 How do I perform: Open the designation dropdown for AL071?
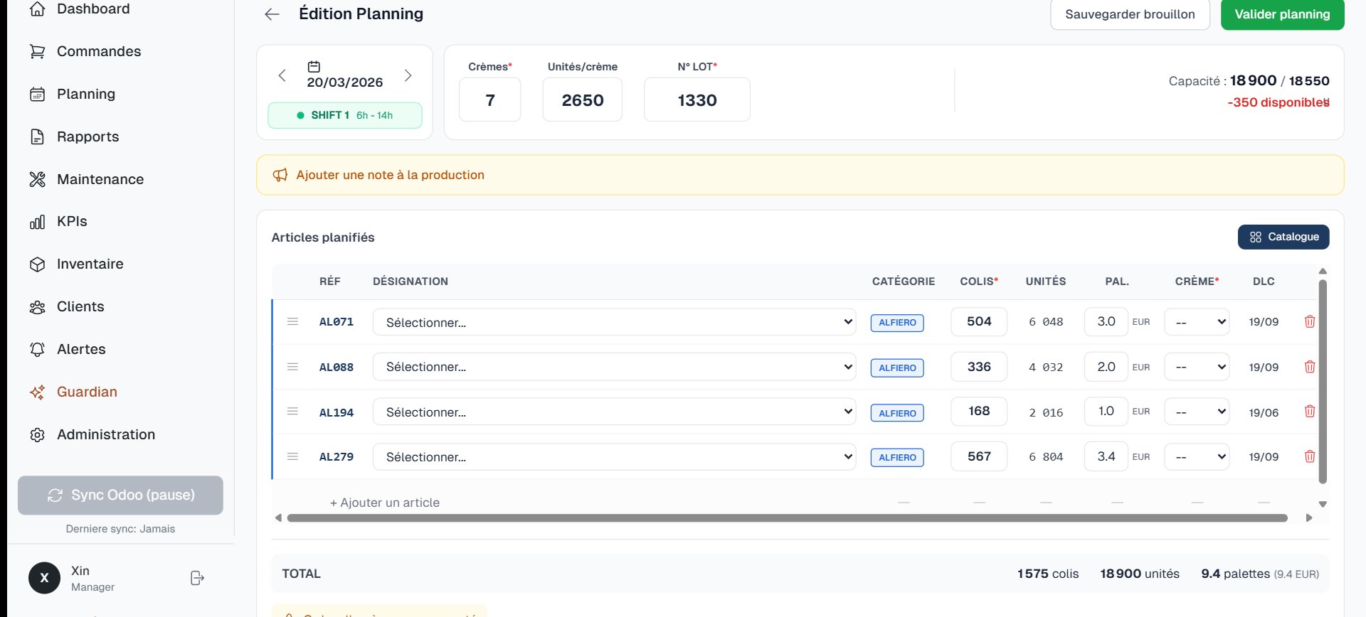point(614,322)
